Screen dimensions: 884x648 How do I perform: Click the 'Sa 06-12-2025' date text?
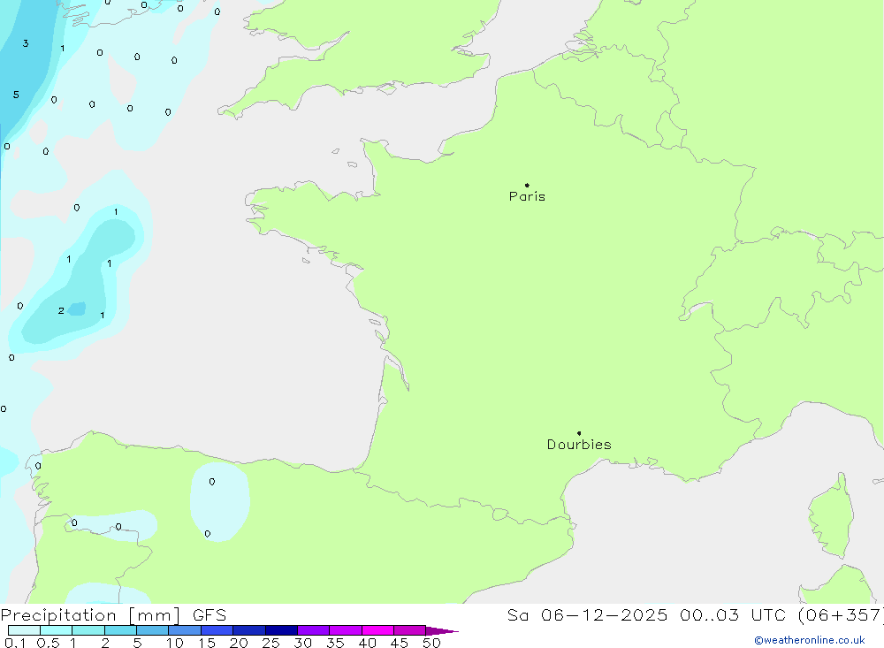[587, 615]
